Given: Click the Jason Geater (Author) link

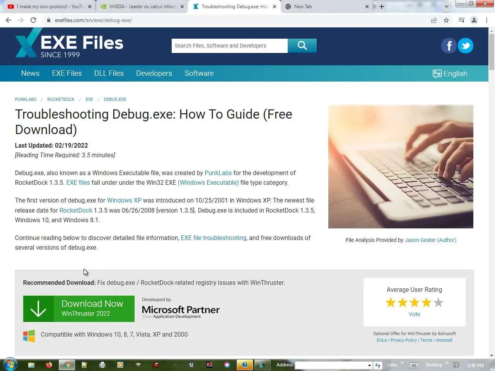Looking at the screenshot, I should coord(430,240).
